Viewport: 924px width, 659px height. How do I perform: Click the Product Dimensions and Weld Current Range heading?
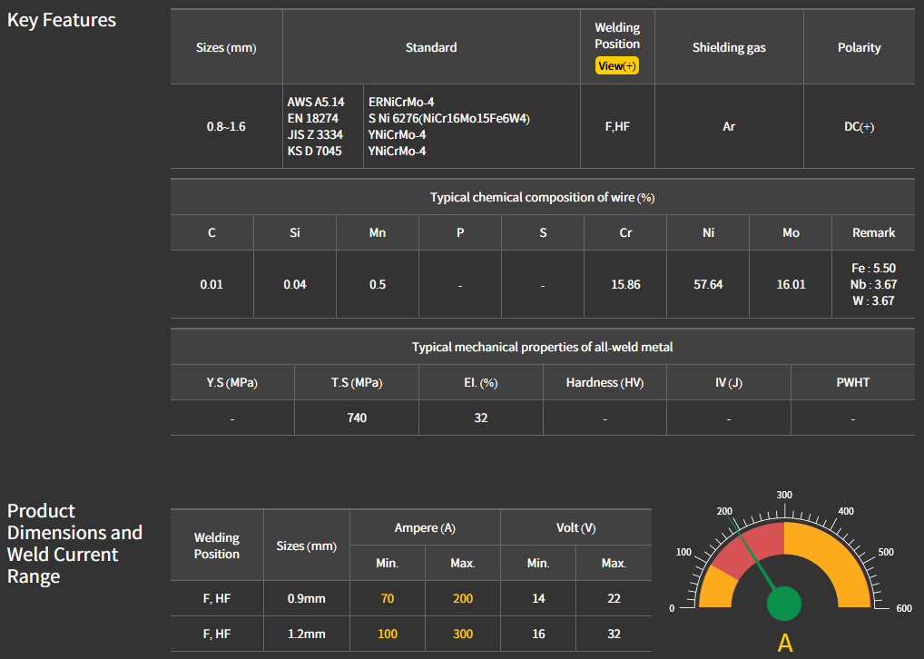[x=74, y=544]
